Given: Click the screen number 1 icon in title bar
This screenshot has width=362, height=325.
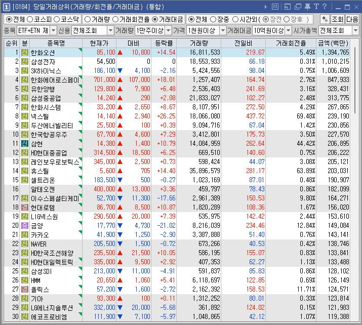Looking at the screenshot, I should point(7,7).
